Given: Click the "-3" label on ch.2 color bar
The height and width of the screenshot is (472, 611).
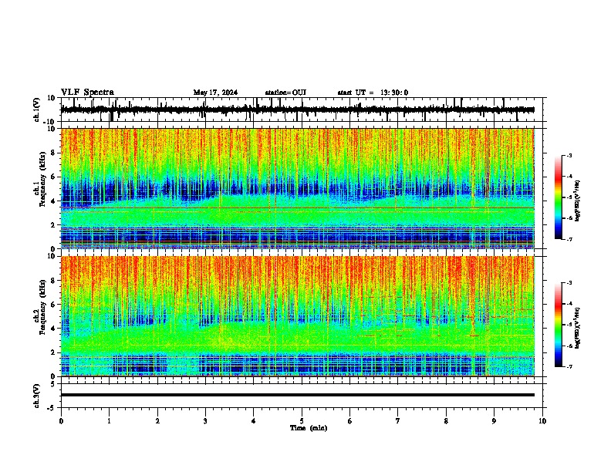Looking at the screenshot, I should tap(569, 283).
